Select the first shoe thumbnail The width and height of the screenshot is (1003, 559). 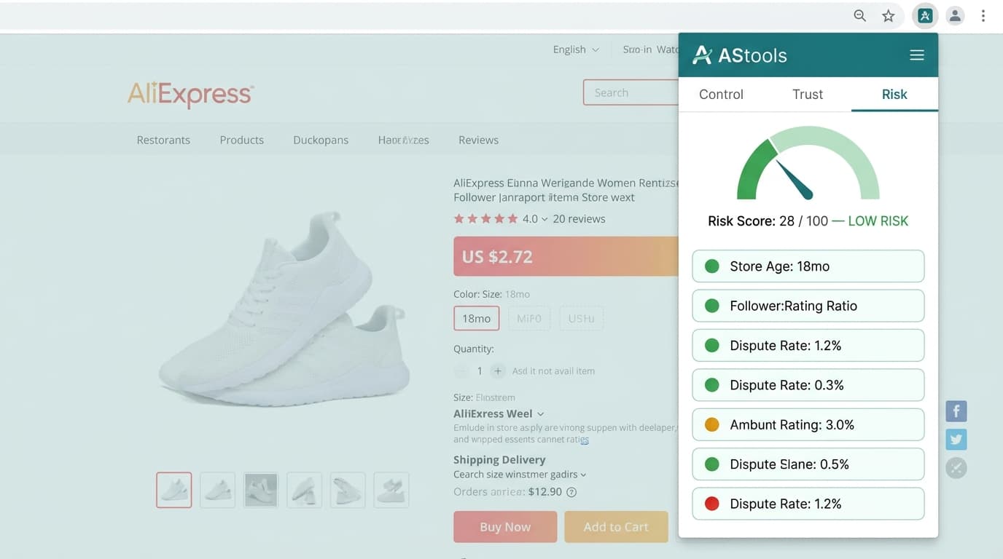coord(174,490)
